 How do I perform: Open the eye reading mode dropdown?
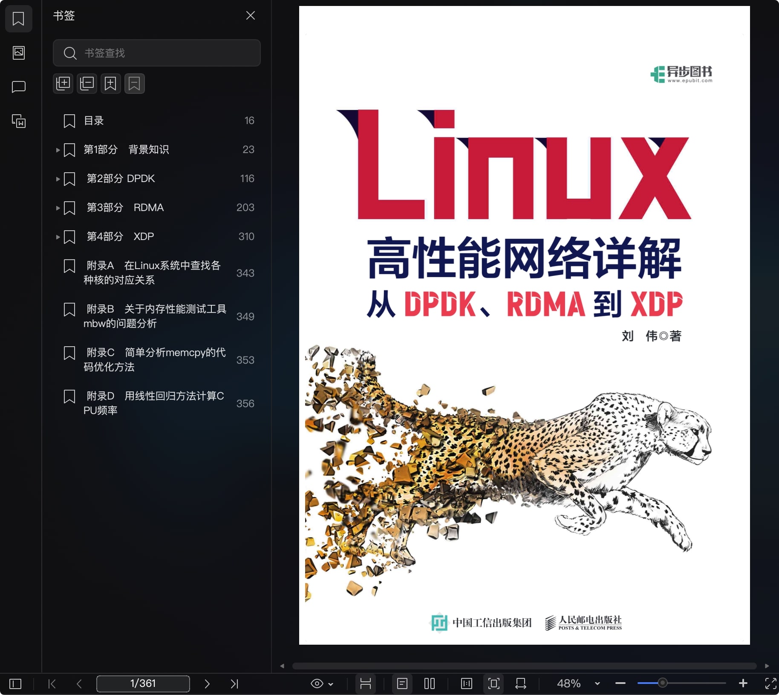tap(322, 683)
